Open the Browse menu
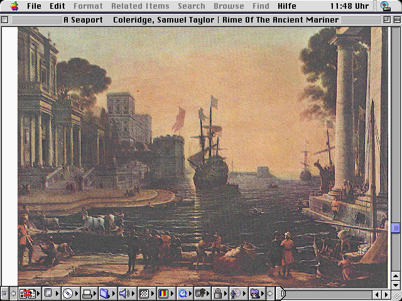Screen dimensions: 402x301 point(229,6)
